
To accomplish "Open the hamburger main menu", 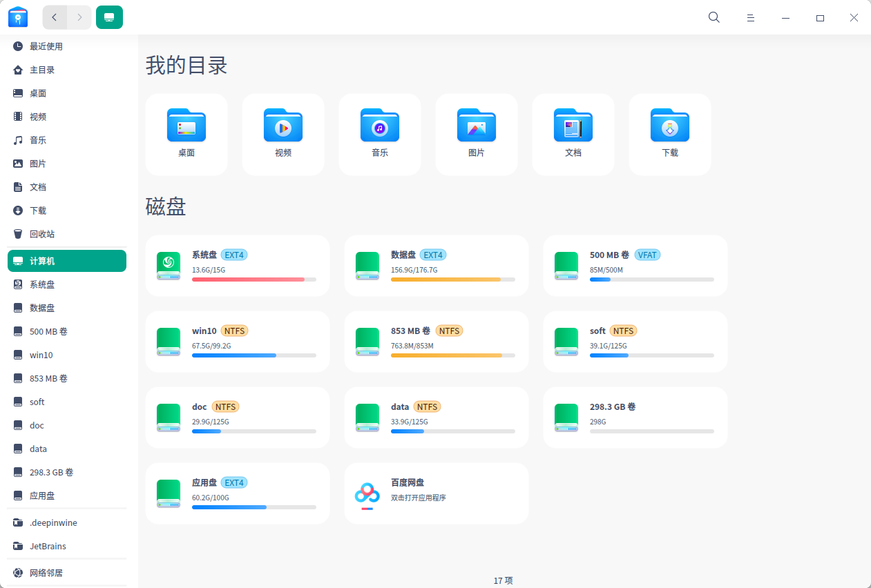I will [x=751, y=18].
